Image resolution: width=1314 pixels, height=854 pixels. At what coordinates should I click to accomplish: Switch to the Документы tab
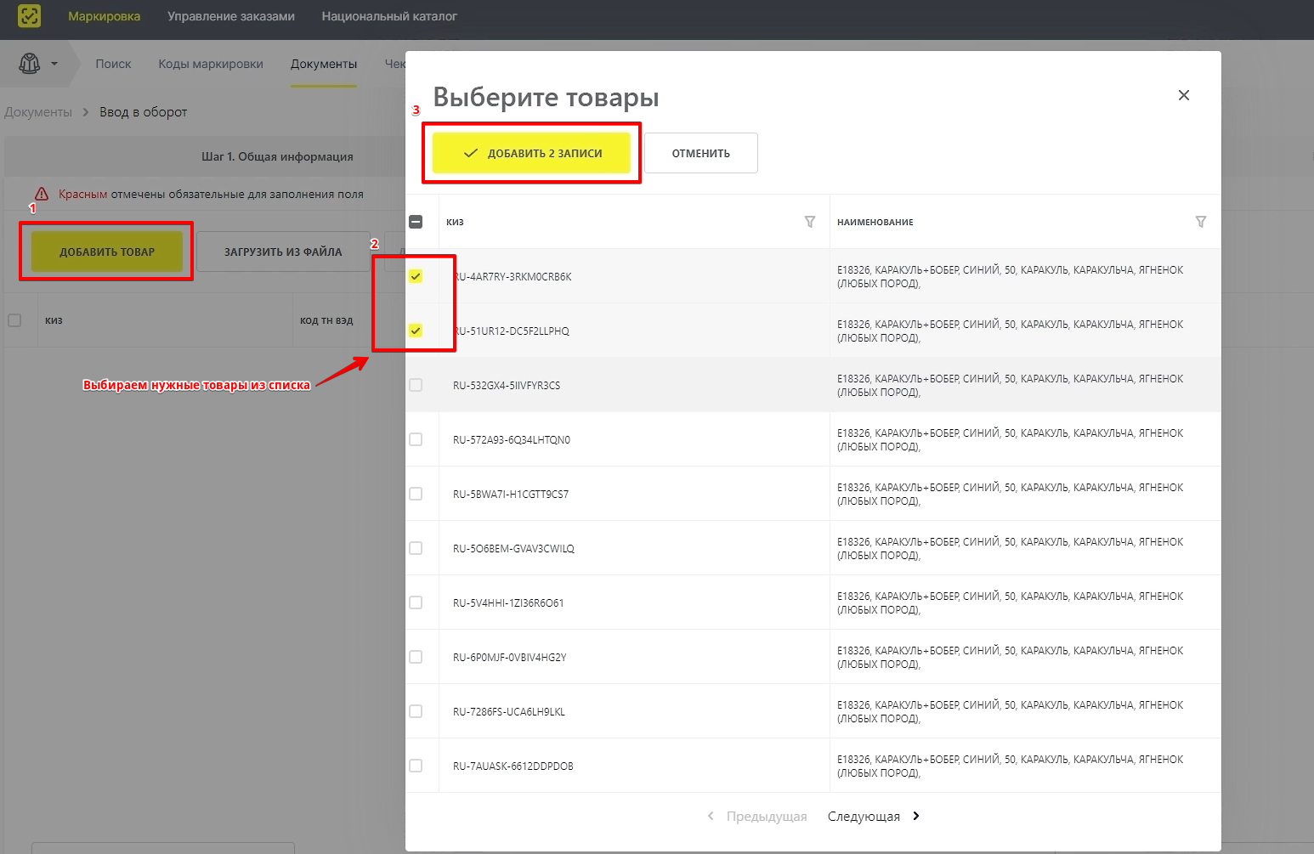pyautogui.click(x=324, y=64)
